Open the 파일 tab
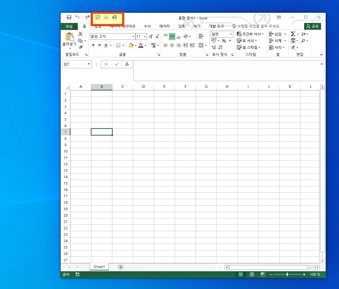 (69, 26)
